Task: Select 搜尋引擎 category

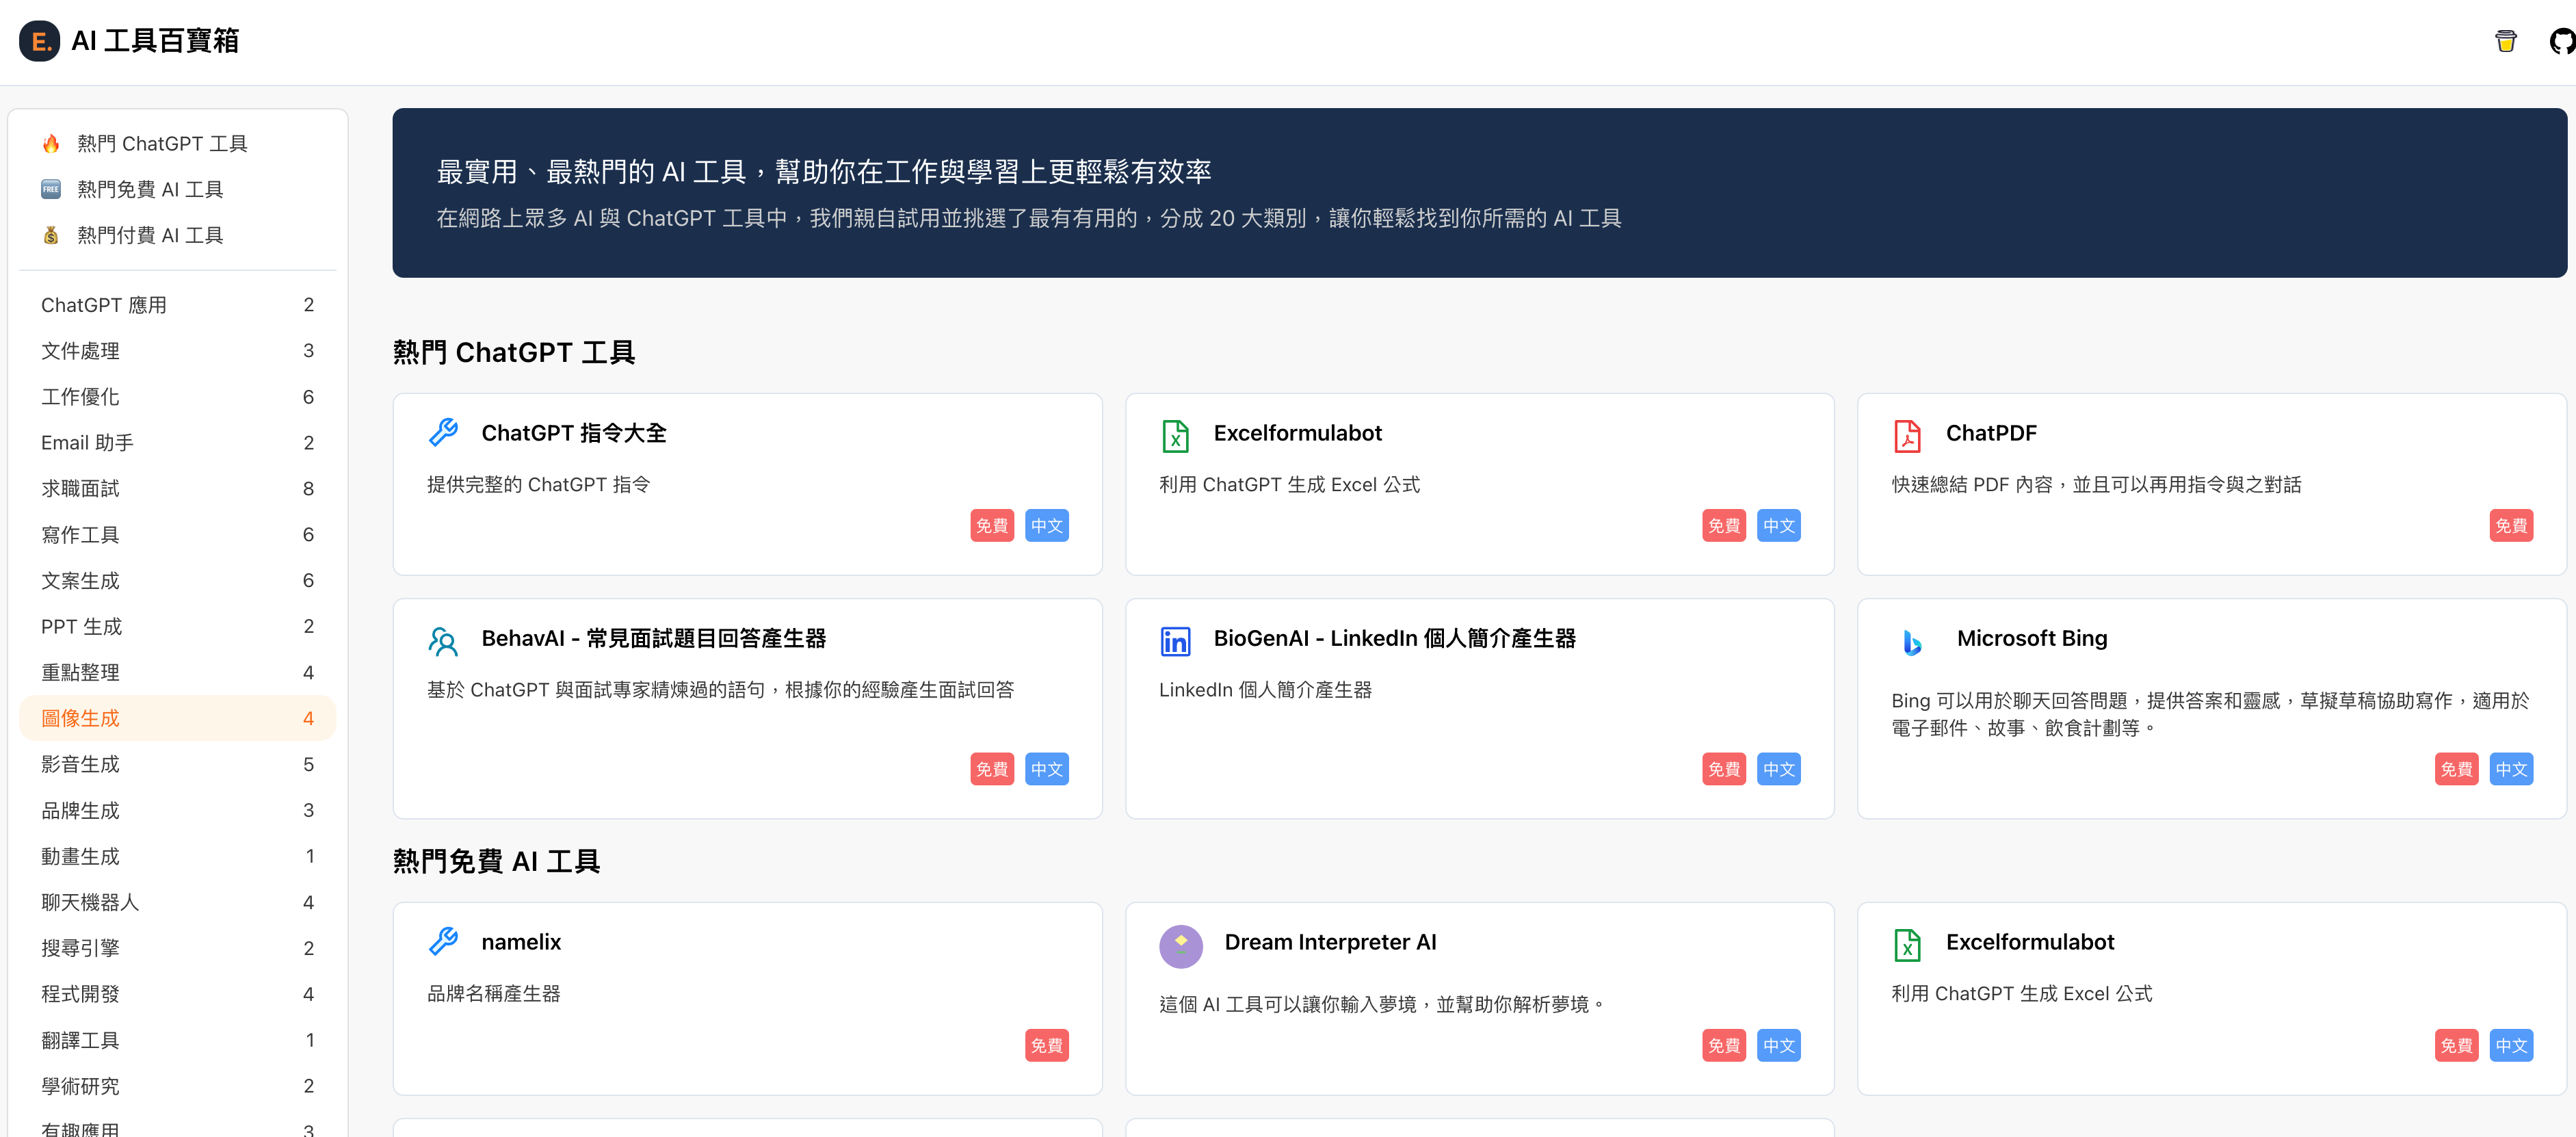Action: (178, 948)
